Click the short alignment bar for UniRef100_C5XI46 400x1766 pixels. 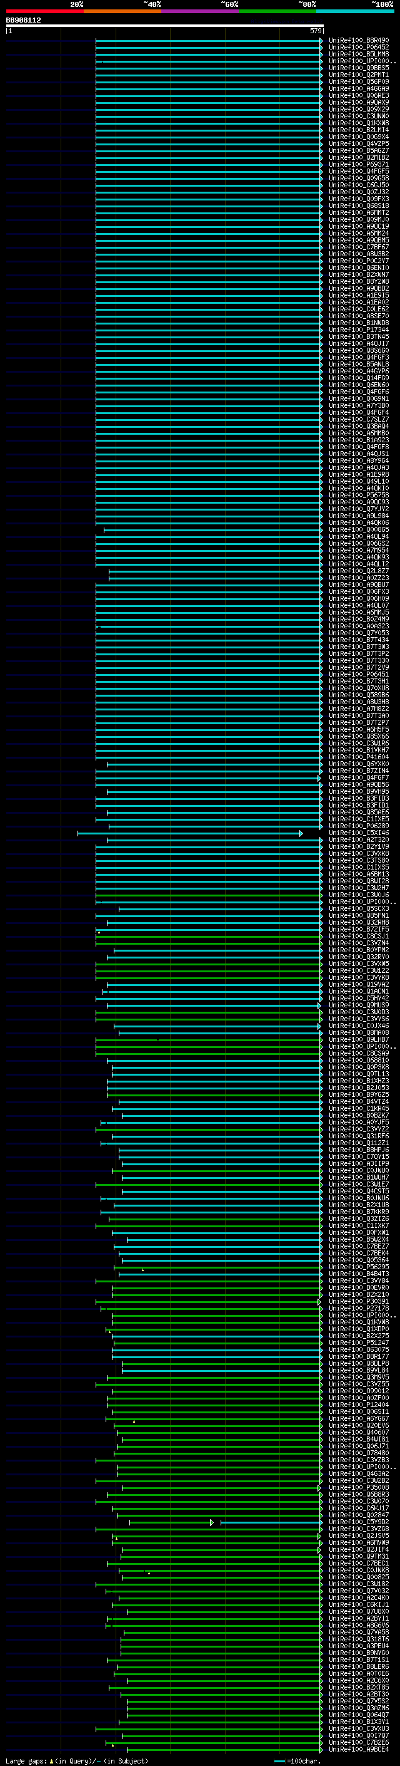(190, 834)
